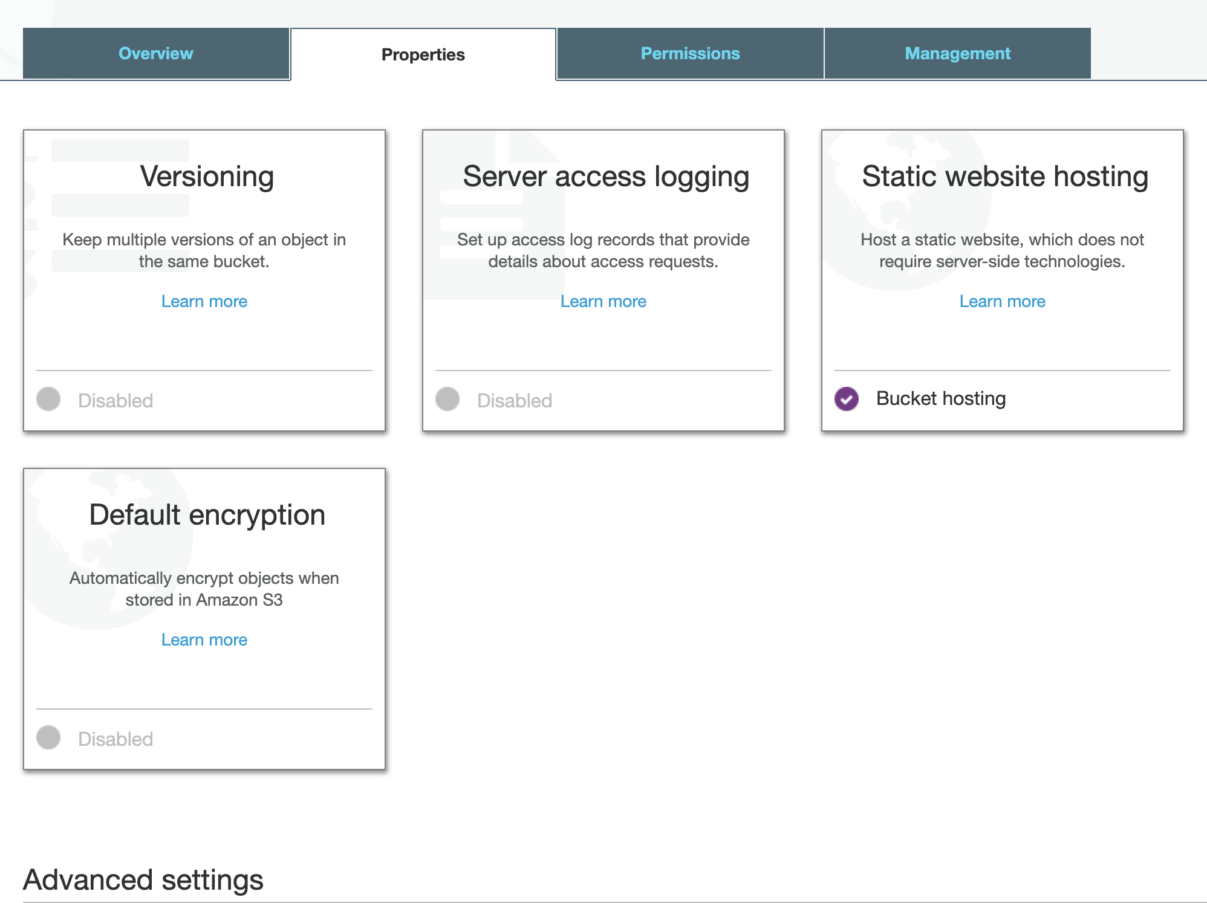
Task: Open the Versioning card title
Action: tap(207, 176)
